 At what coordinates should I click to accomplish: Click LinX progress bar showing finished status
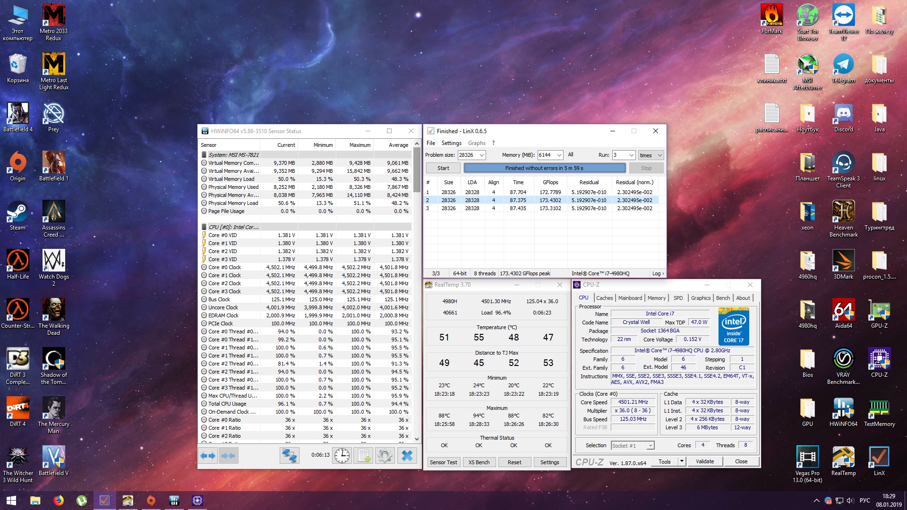(544, 168)
